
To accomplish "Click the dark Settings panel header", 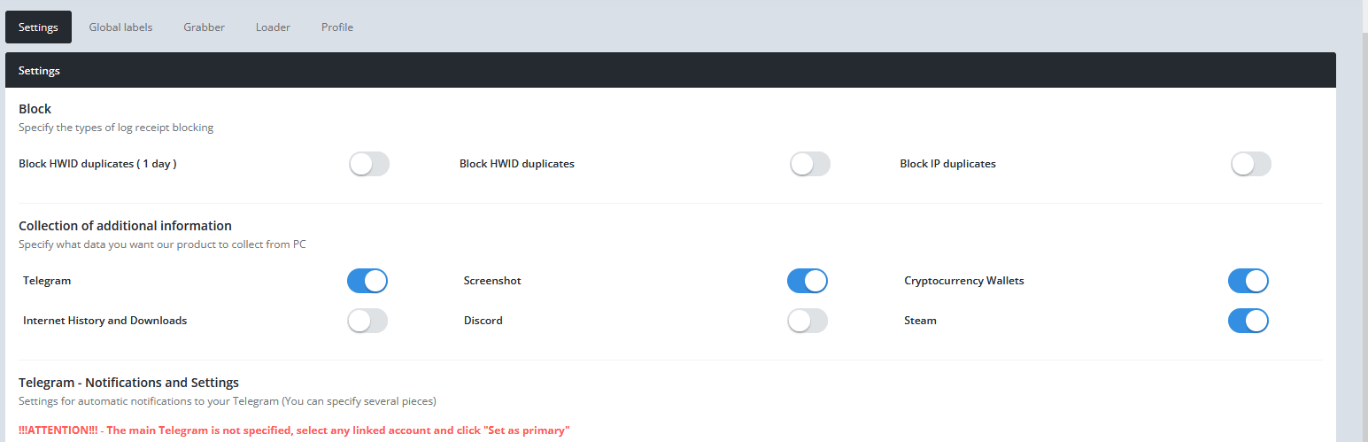I will pos(670,70).
